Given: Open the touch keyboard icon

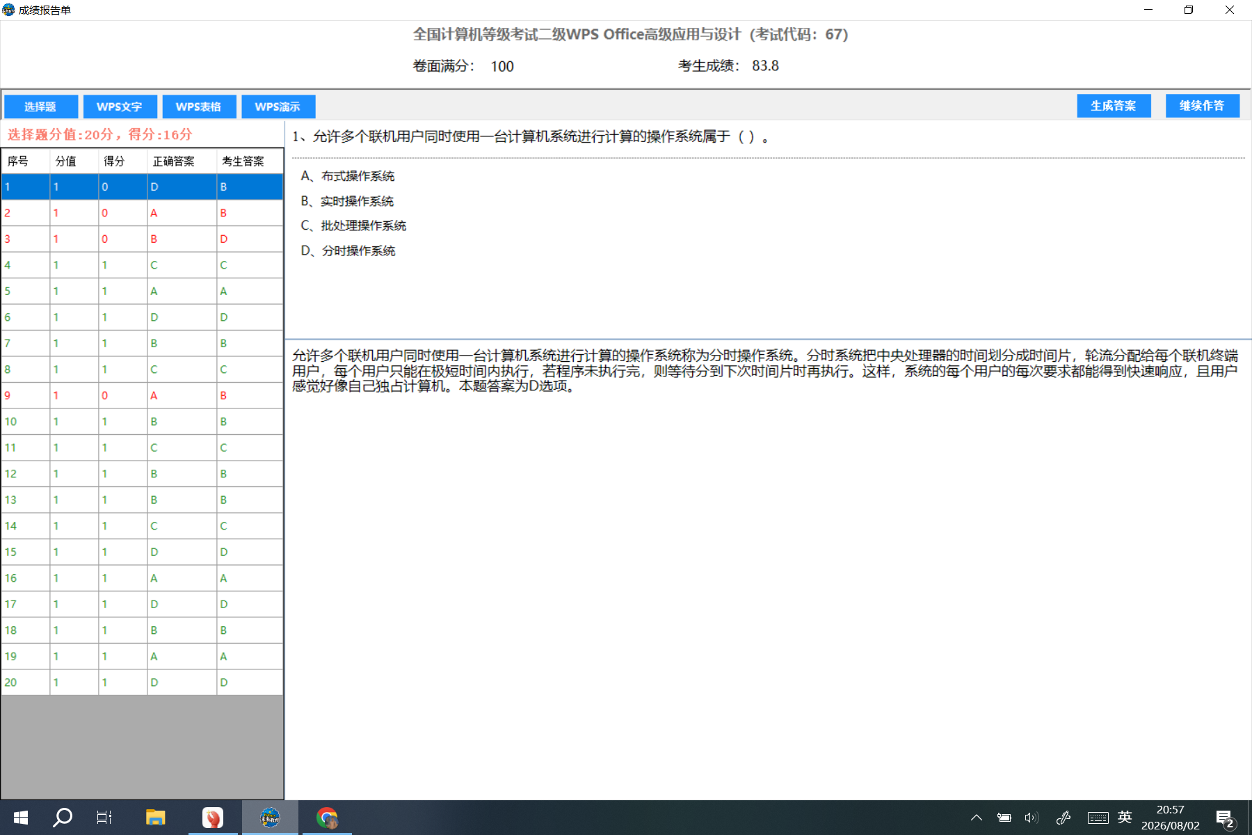Looking at the screenshot, I should pos(1098,818).
